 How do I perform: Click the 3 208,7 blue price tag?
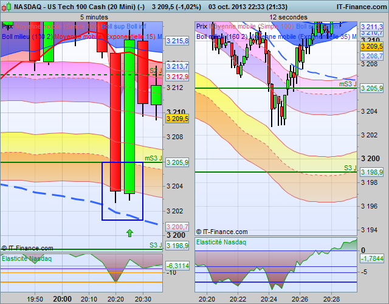[x=371, y=56]
